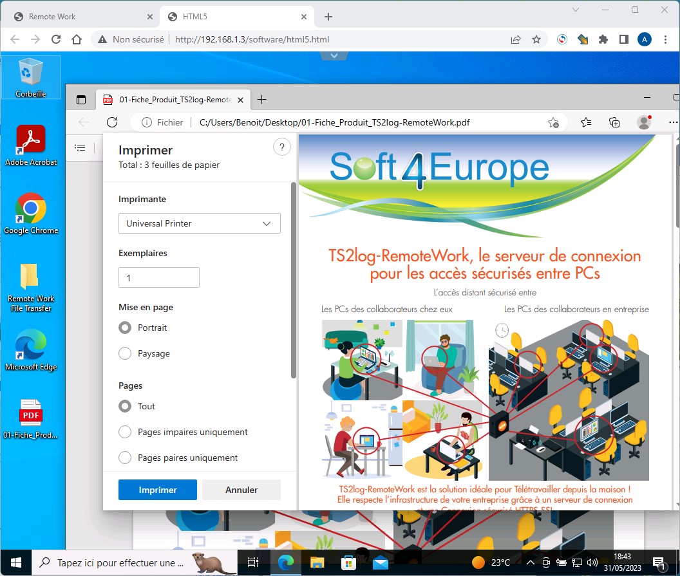Click the taskbar volume icon

592,562
